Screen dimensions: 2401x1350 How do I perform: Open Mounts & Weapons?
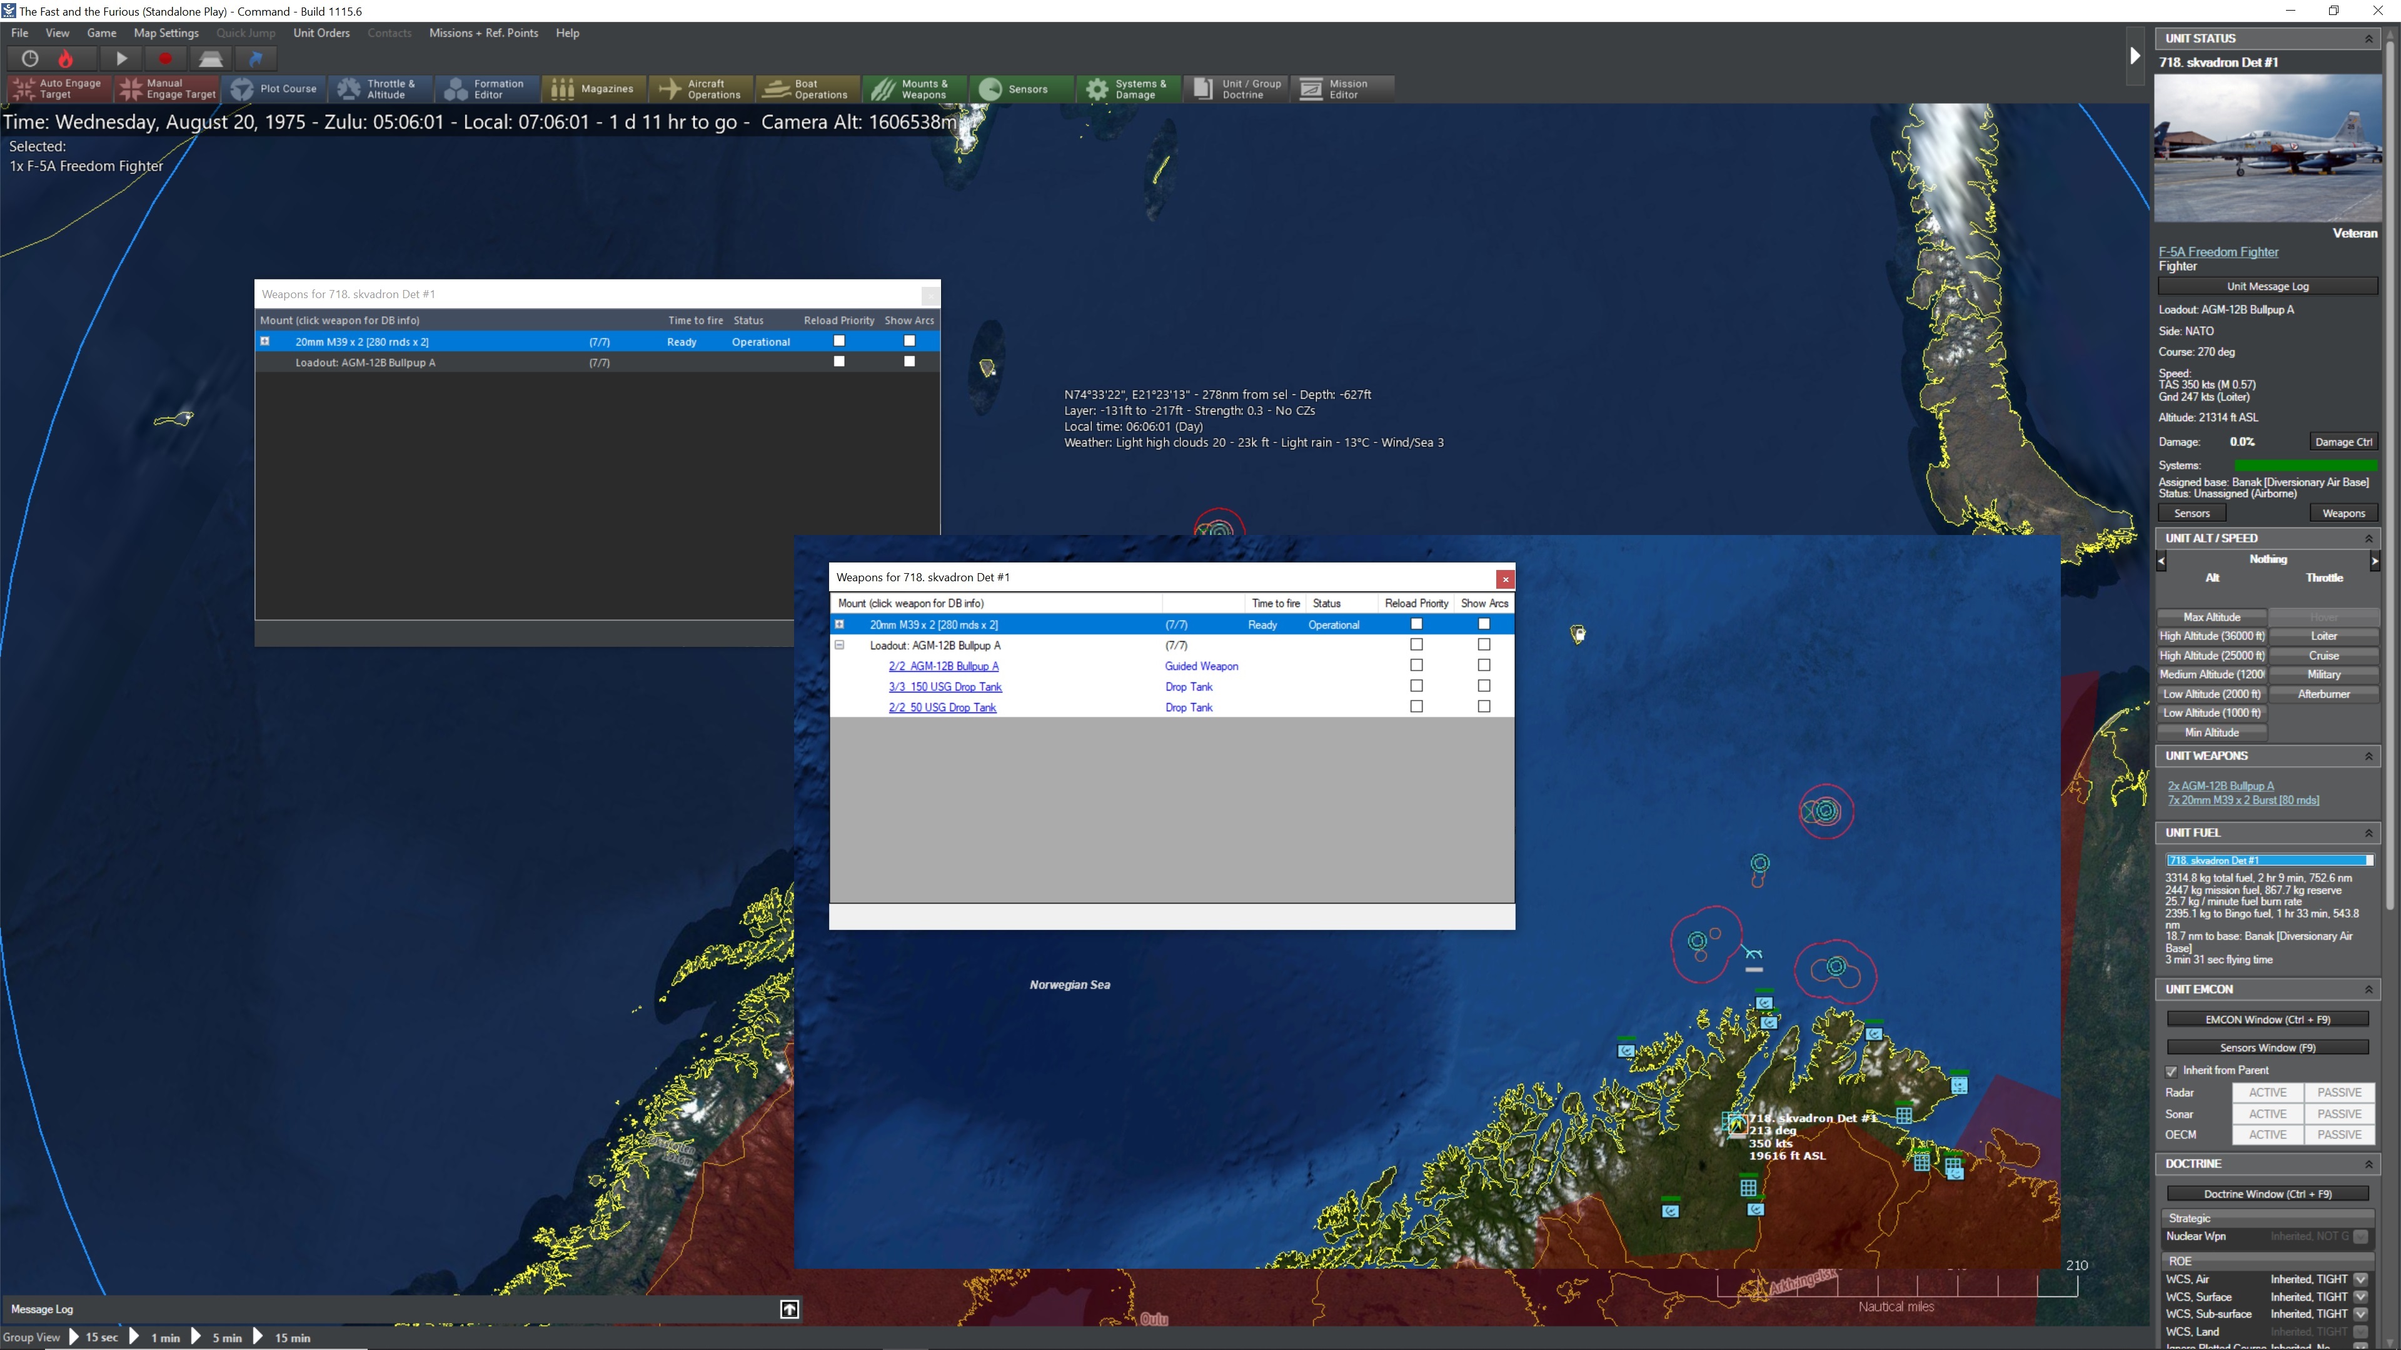[x=915, y=89]
